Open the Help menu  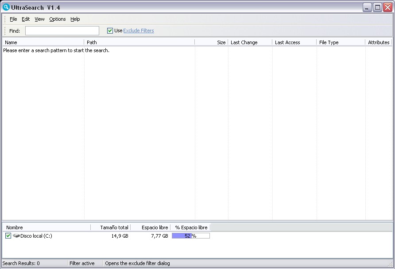click(75, 19)
